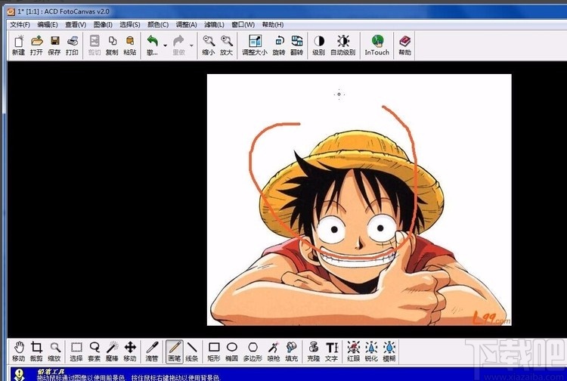Paste using the 粘贴 icon
567x381 pixels.
(x=130, y=45)
